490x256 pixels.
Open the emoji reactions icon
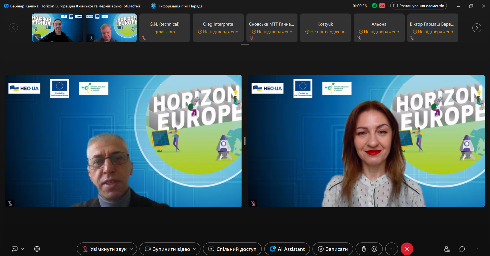coord(375,249)
